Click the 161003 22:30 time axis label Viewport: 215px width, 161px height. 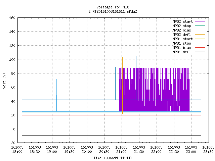tap(174, 150)
